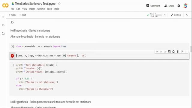This screenshot has width=192, height=108.
Task: Open more cell actions menu
Action: coord(186,52)
